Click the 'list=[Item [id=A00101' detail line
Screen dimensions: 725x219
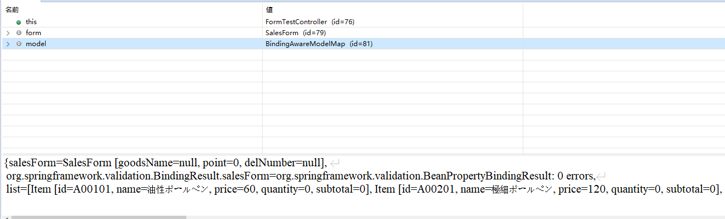363,189
